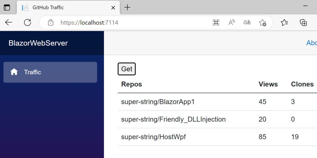Open the Favorites list
Screen dimensions: 317x158
285,22
